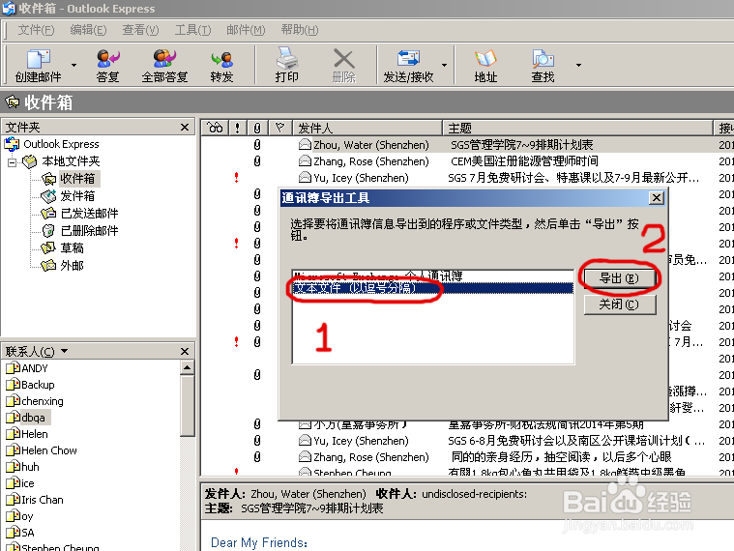Close the 联系人 pane
The image size is (734, 551).
[185, 351]
